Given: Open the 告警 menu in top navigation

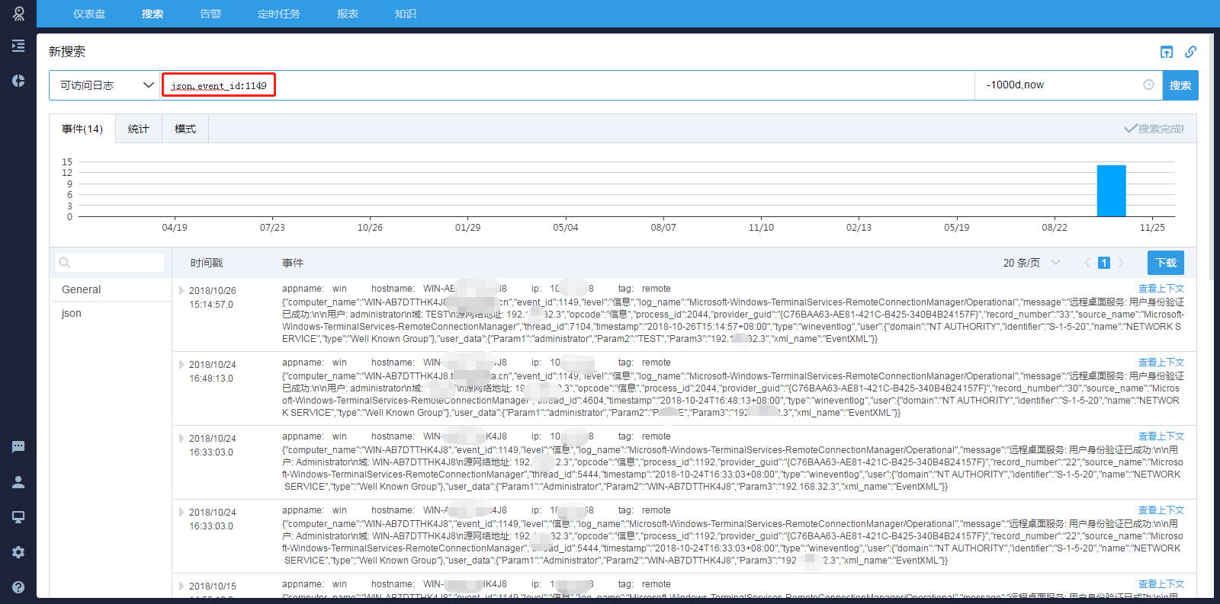Looking at the screenshot, I should coord(210,14).
